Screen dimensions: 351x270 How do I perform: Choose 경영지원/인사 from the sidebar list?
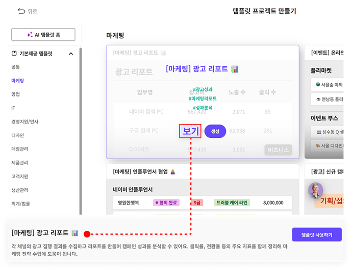24,121
